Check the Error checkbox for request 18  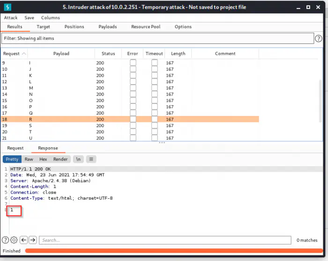(133, 119)
